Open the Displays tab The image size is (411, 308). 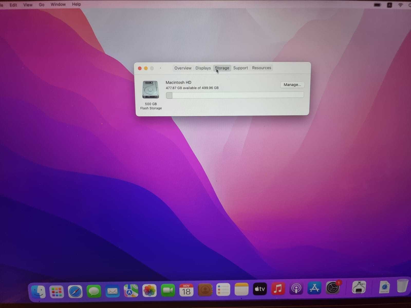[203, 68]
